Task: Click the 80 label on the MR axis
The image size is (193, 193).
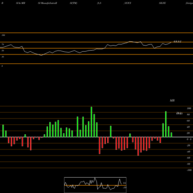Action: 188,115
